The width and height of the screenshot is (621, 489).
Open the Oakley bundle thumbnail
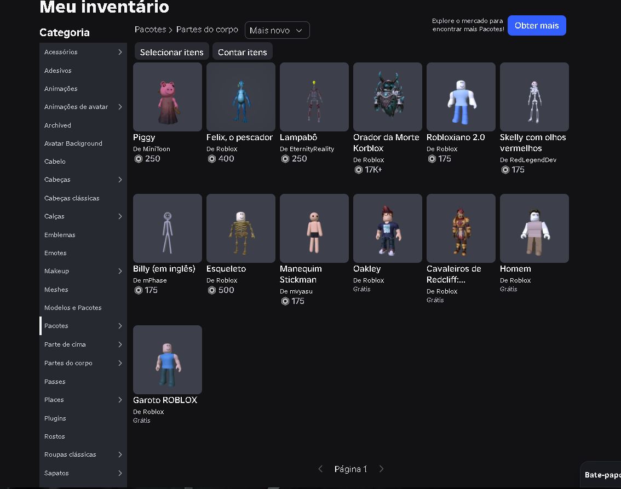[x=387, y=228]
